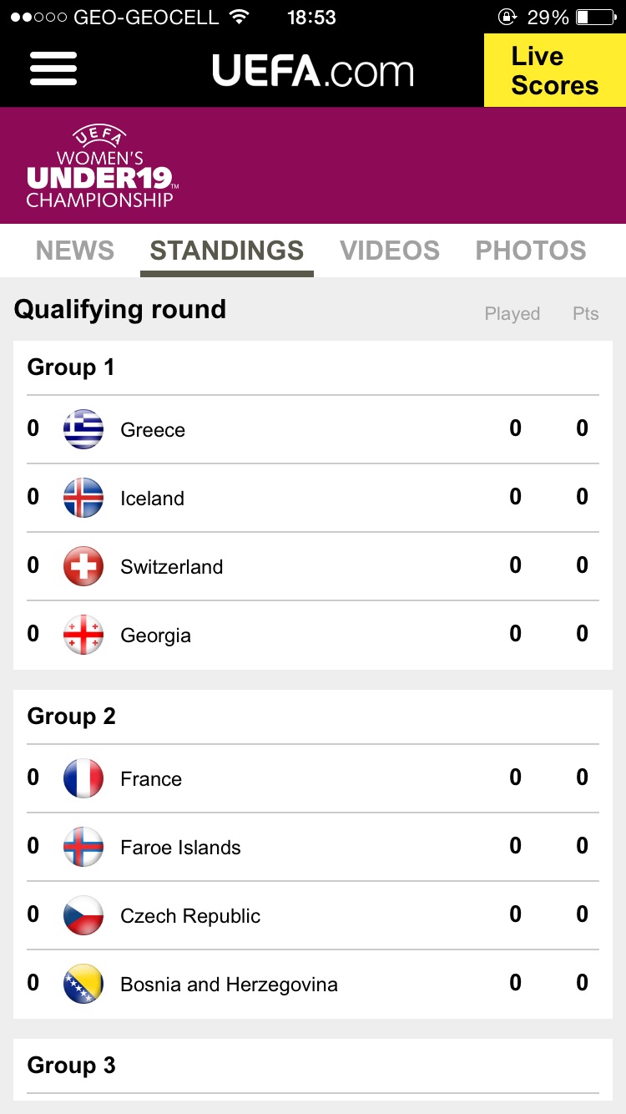626x1114 pixels.
Task: Open the Czech Republic team link
Action: [x=190, y=916]
